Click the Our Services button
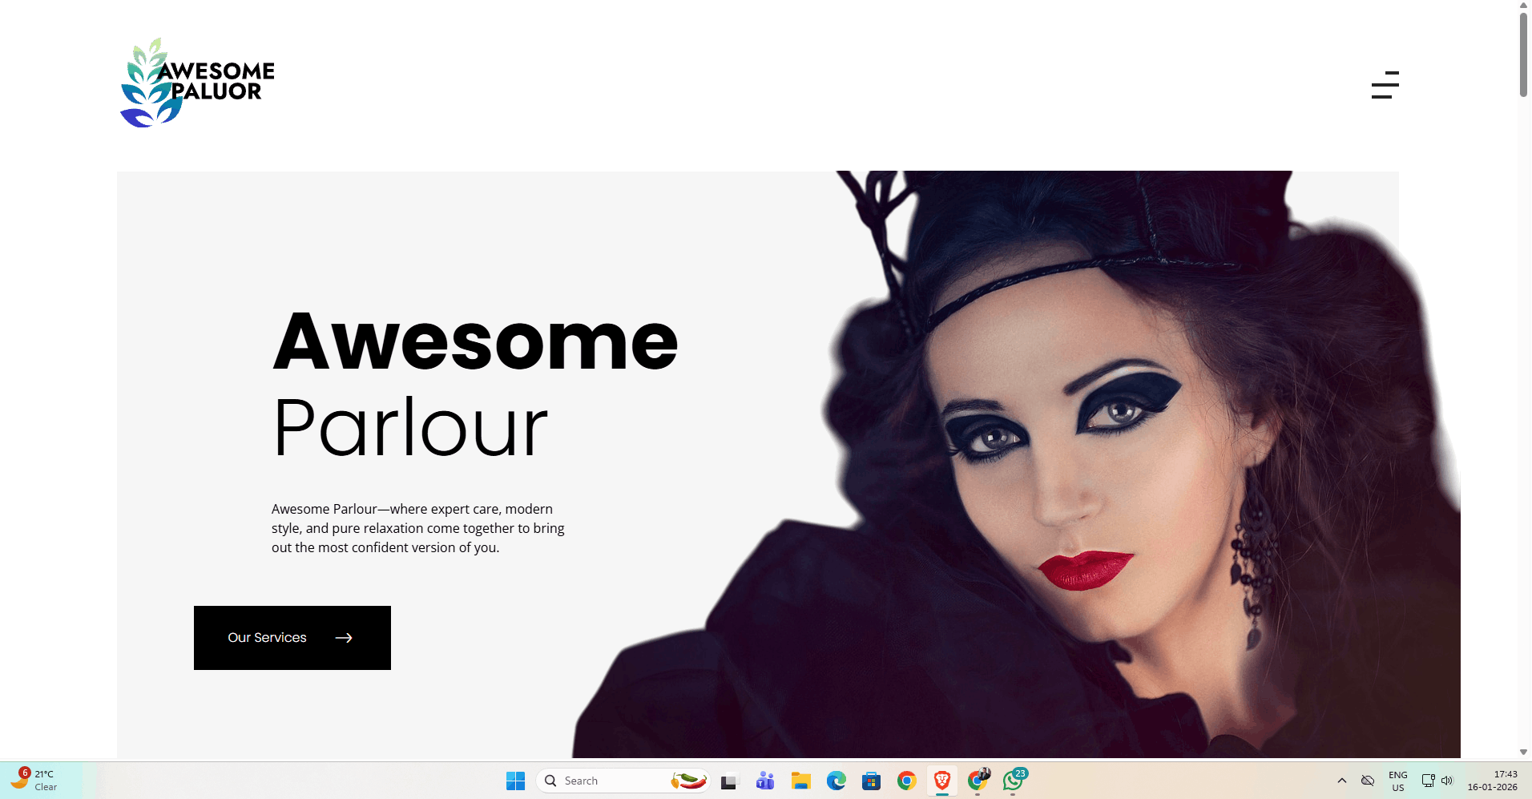The image size is (1532, 799). coord(292,638)
